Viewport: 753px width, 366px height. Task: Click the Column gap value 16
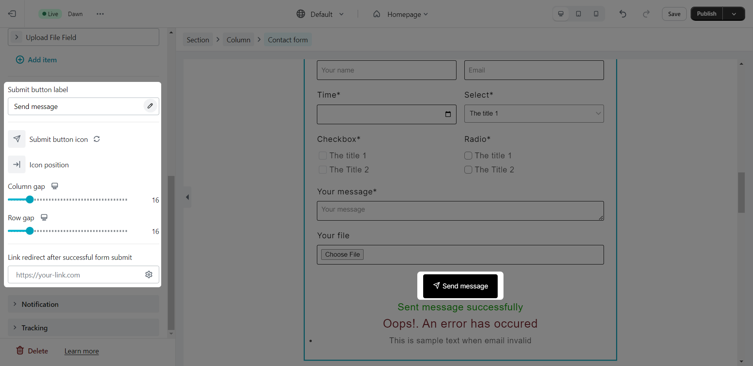pyautogui.click(x=155, y=200)
